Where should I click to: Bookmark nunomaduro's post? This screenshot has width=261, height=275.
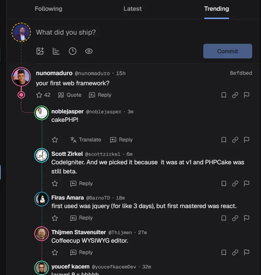pos(224,95)
